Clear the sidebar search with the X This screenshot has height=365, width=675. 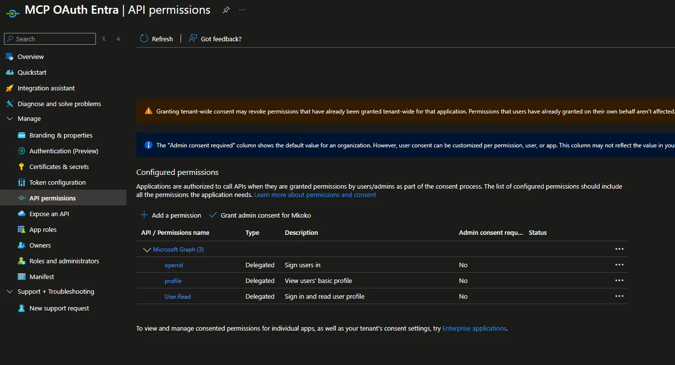[x=104, y=39]
